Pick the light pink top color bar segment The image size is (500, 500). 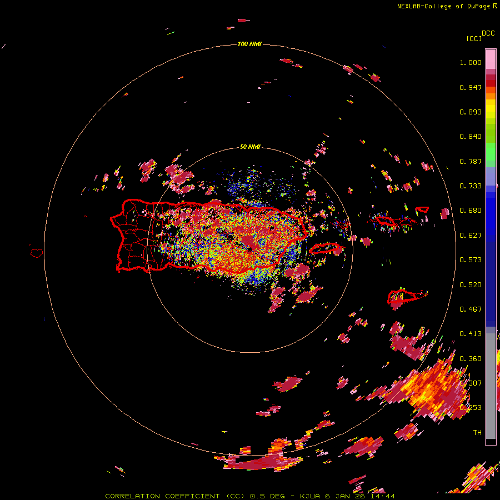(491, 59)
